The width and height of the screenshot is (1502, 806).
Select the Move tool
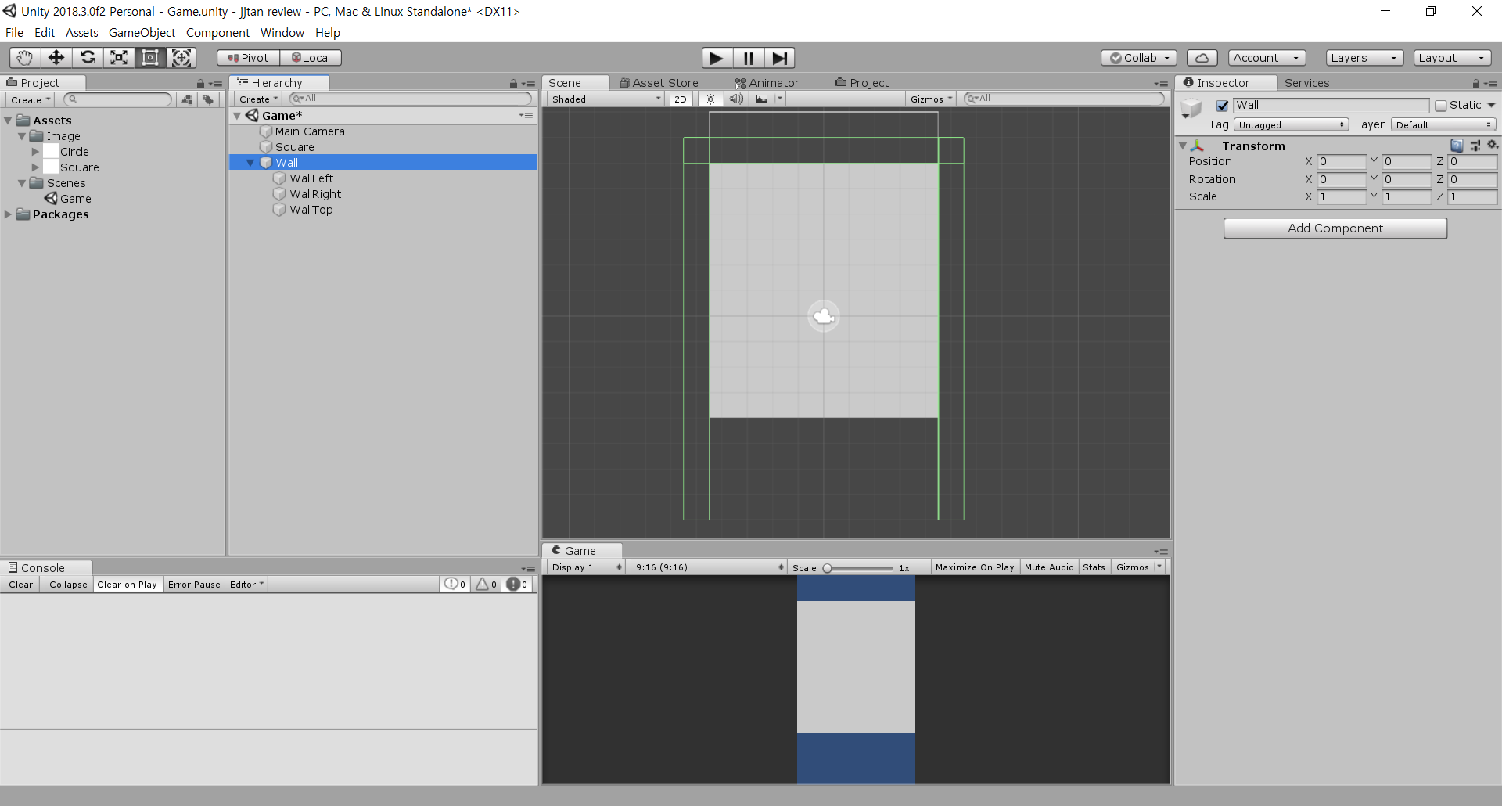click(56, 57)
